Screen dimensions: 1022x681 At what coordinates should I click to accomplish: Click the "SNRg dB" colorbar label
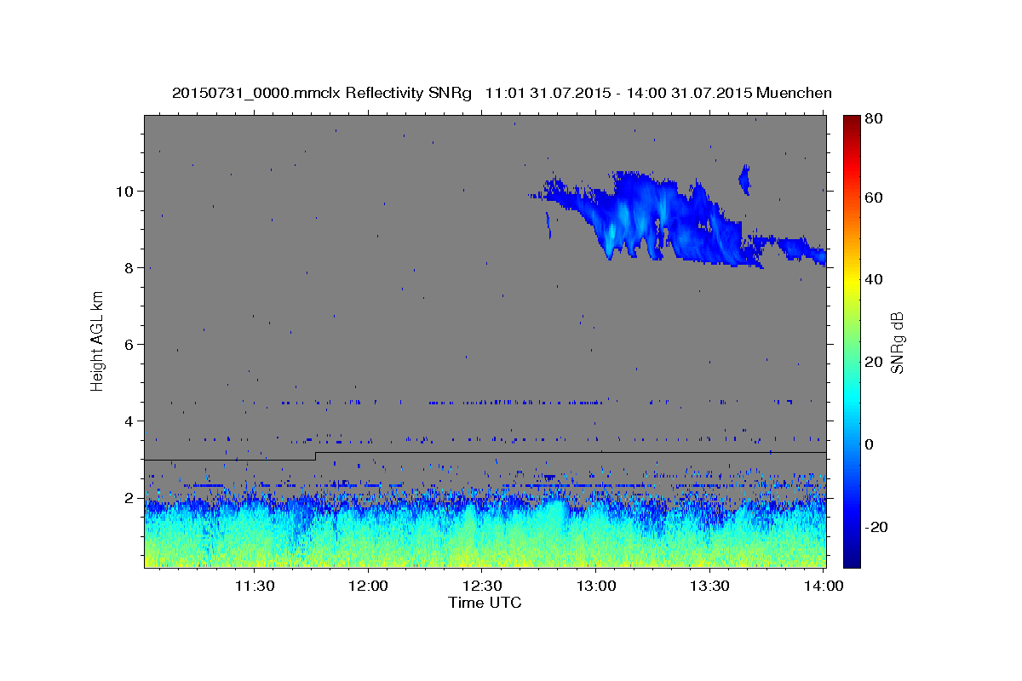(897, 343)
